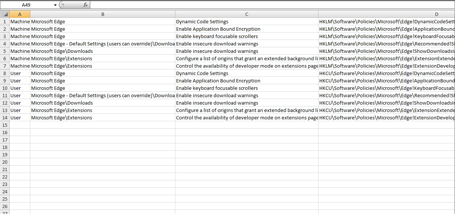The image size is (455, 214).
Task: Click 'Configure a list of origins' cell in row 13
Action: click(247, 110)
